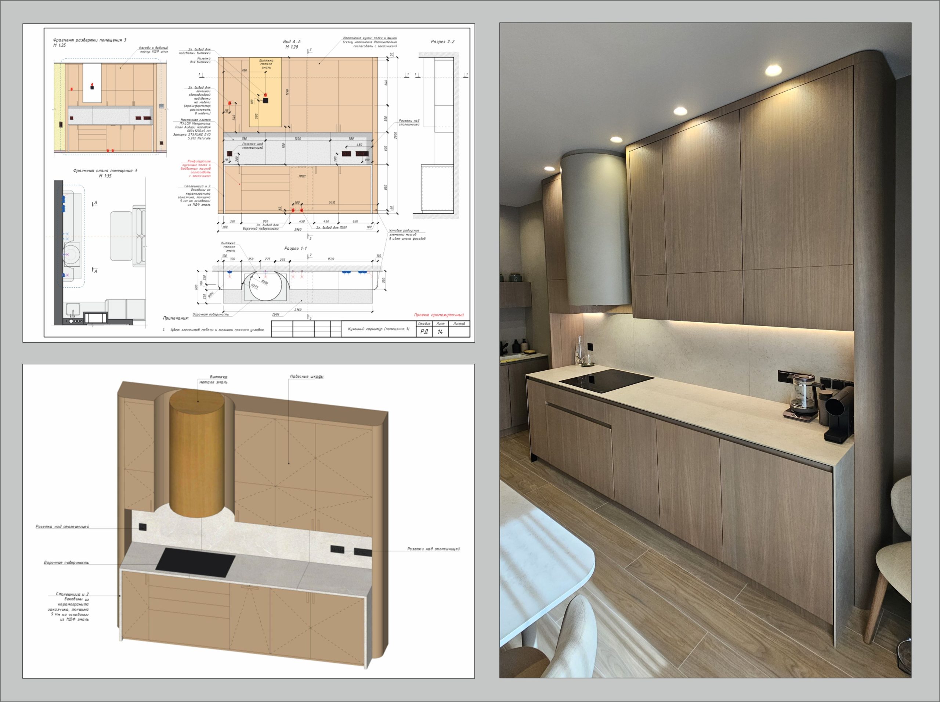The image size is (940, 702).
Task: Click the 'Фрагмент развертки помещения 3' heading
Action: (90, 40)
